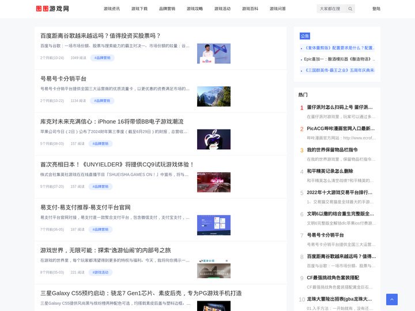Open the UNYIELDER CQ9 article title
Image resolution: width=415 pixels, height=311 pixels.
click(x=117, y=164)
